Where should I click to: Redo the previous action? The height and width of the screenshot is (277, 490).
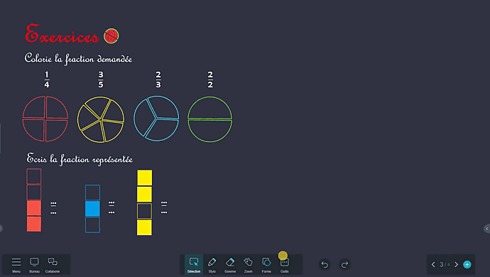pos(344,264)
